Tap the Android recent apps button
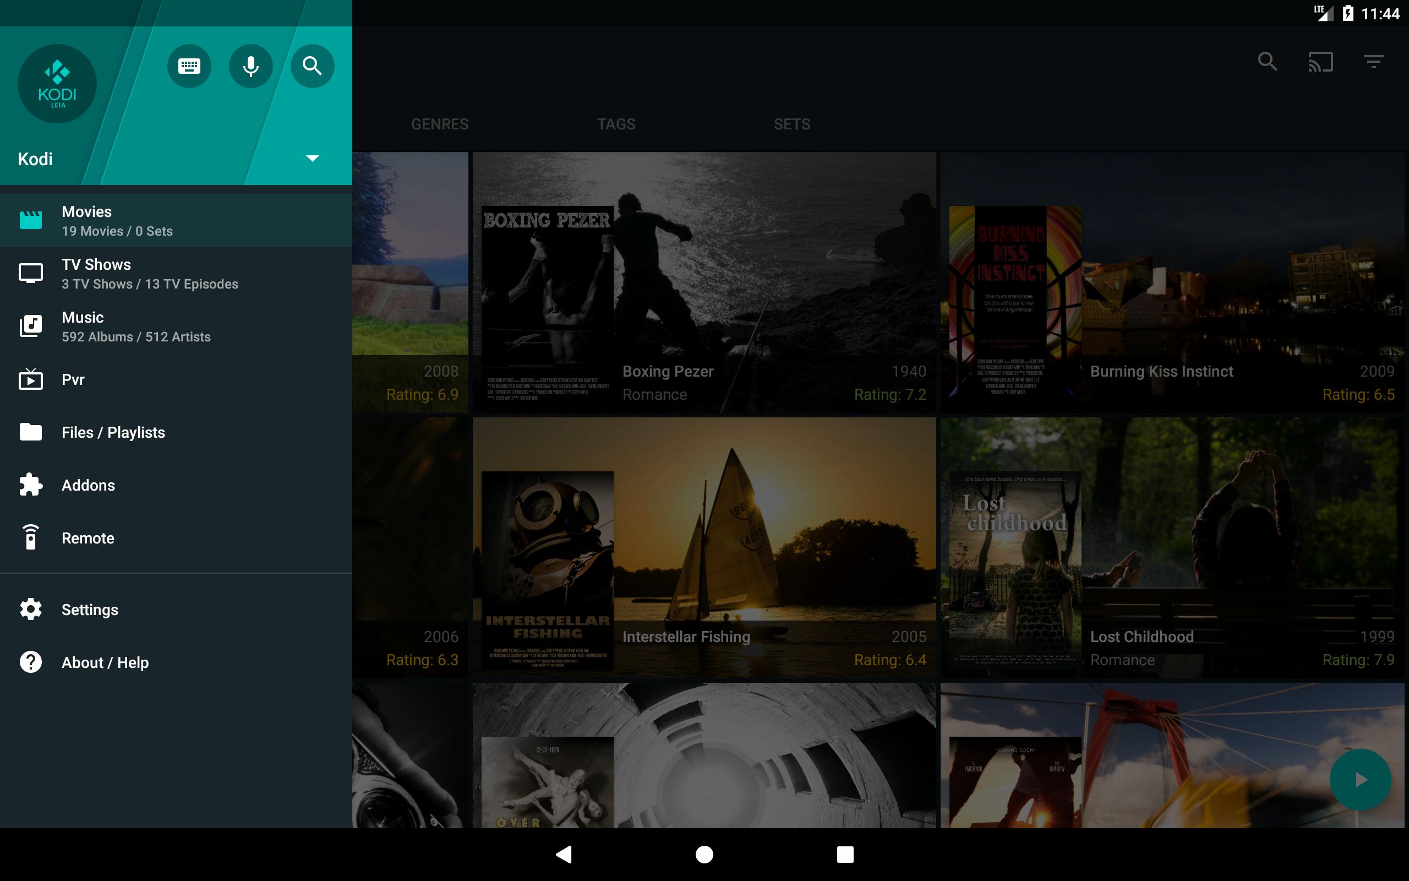The image size is (1409, 881). tap(845, 854)
